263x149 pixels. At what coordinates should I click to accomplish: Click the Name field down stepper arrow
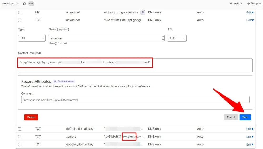point(163,40)
